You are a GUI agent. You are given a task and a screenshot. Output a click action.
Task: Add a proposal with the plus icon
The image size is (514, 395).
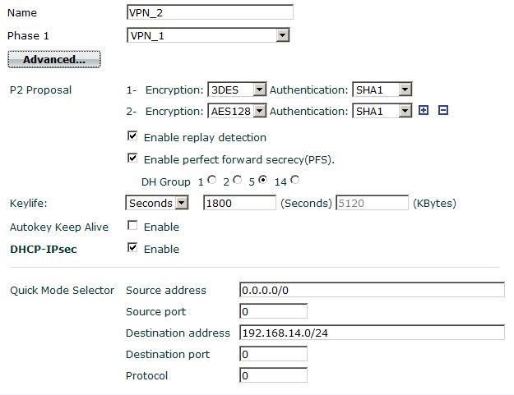tap(424, 111)
